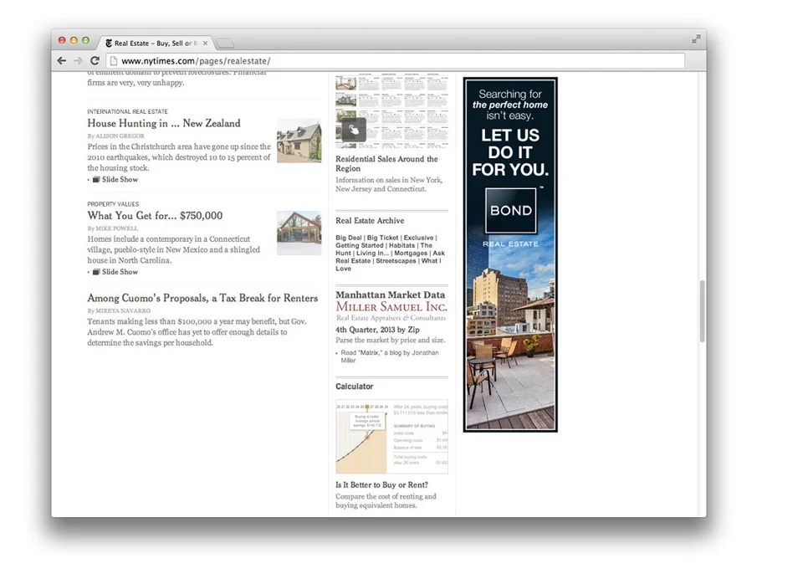
Task: Click the slide show icon under $750,000 story
Action: 95,272
